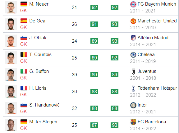179x133 pixels.
Task: Click the Atlético Madrid club crest
Action: (x=133, y=38)
